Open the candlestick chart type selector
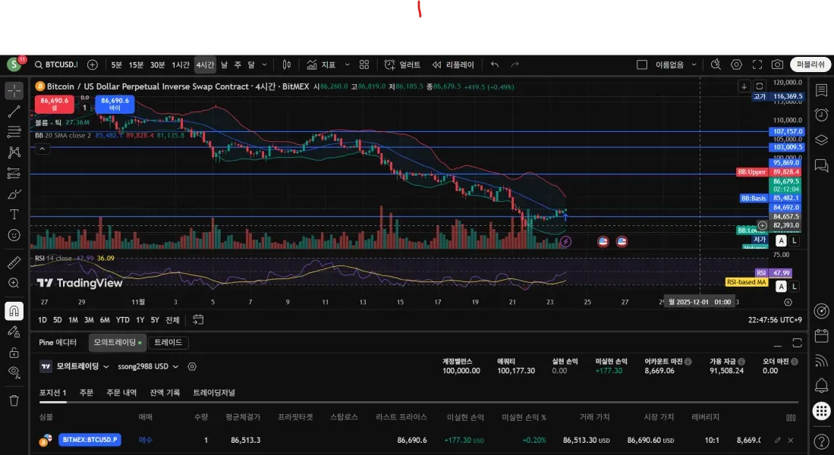The width and height of the screenshot is (834, 455). tap(287, 65)
